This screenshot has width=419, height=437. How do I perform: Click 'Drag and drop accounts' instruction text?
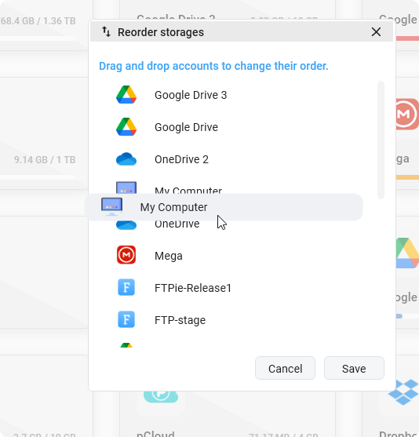click(x=213, y=66)
